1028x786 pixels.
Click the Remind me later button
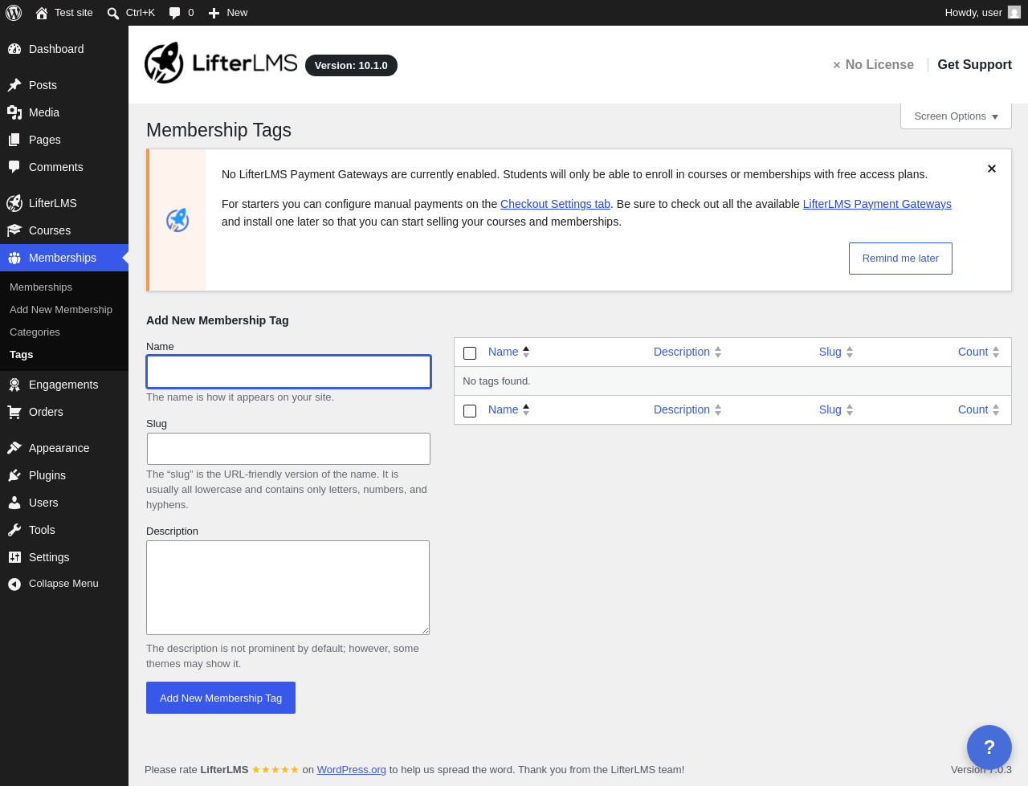point(900,259)
